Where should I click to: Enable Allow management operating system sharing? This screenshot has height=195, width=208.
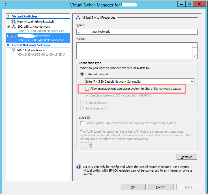tap(87, 89)
